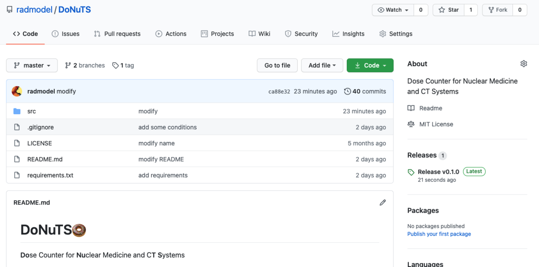Open the 40 commits history
539x267 pixels.
(x=365, y=91)
